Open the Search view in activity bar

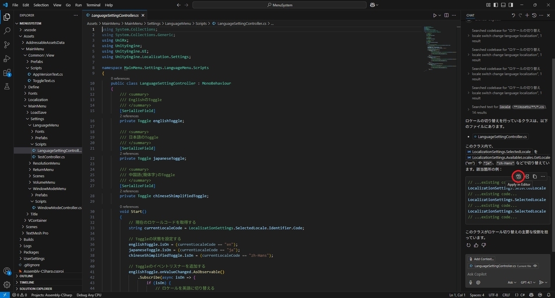tap(7, 31)
